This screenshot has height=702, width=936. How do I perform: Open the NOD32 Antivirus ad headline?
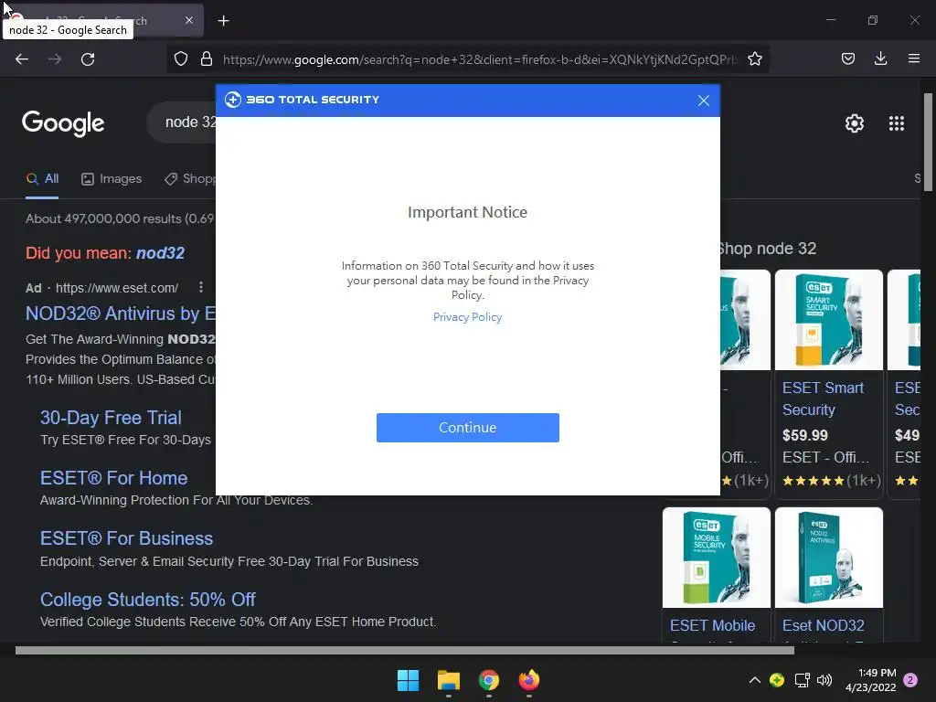click(x=120, y=314)
